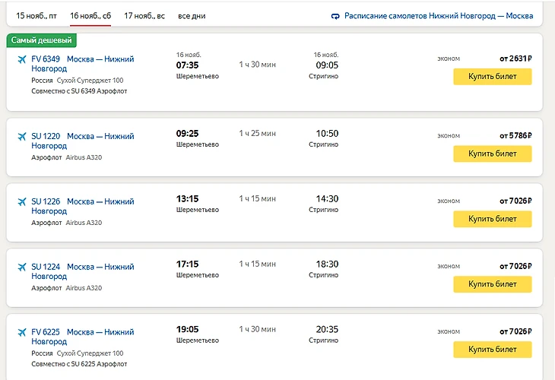The width and height of the screenshot is (555, 380).
Task: Switch to the 17 нояб., вс tab
Action: [144, 15]
